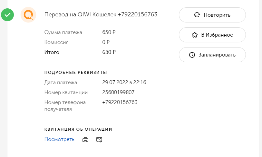Click the Сумма платежа 650 ₽ value
262x157 pixels.
(x=109, y=32)
